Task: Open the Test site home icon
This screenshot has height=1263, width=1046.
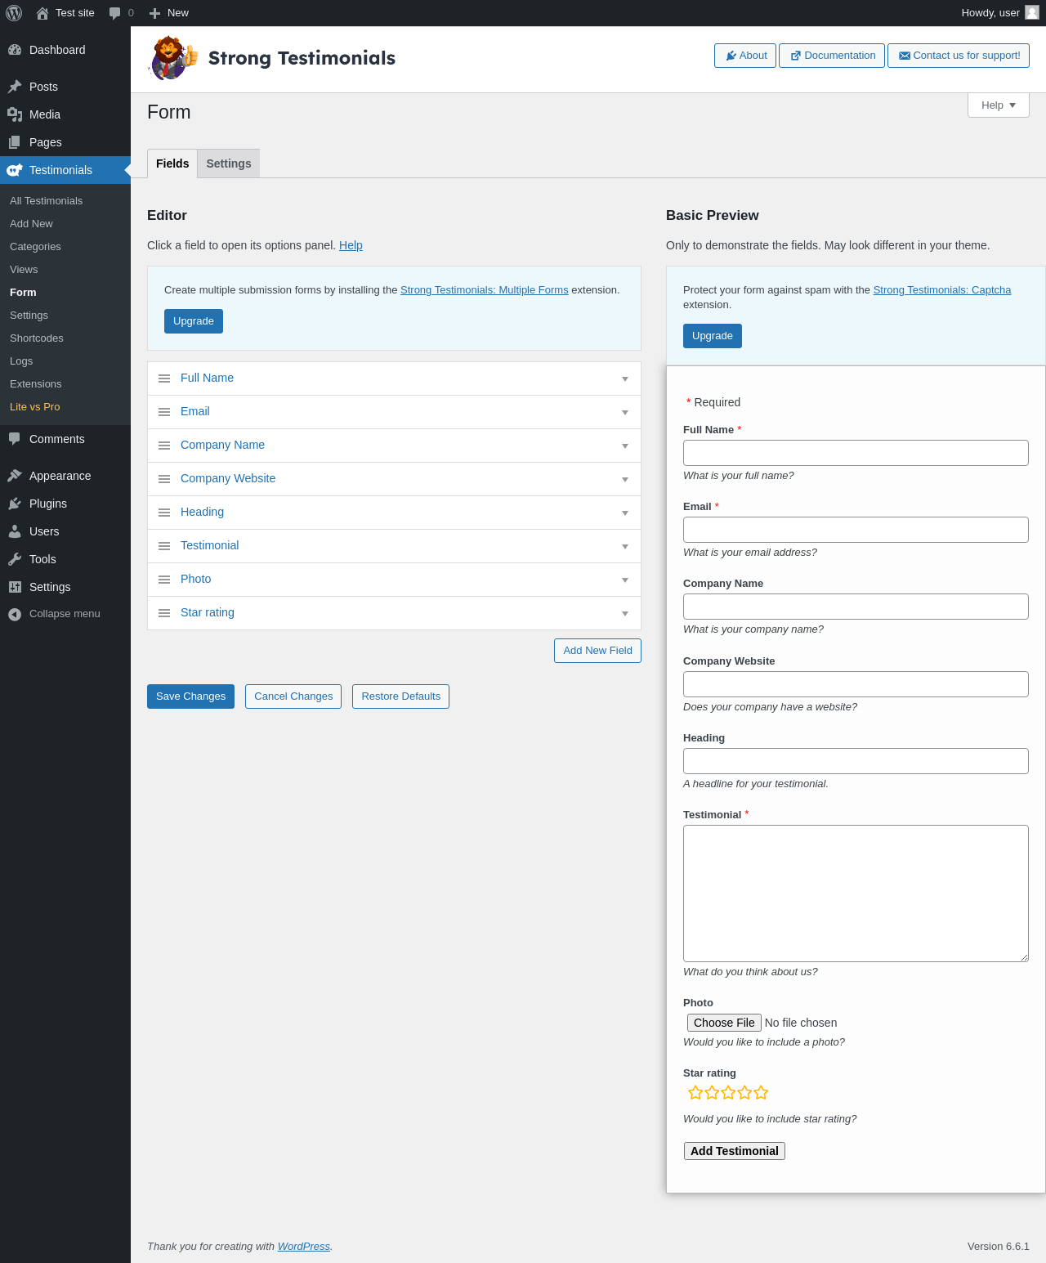Action: (42, 13)
